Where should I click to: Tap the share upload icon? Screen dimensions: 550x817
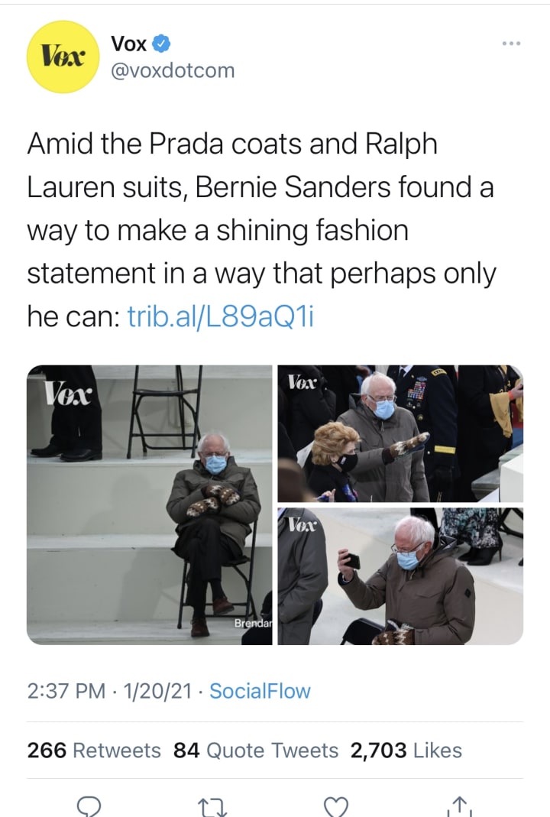pyautogui.click(x=459, y=806)
